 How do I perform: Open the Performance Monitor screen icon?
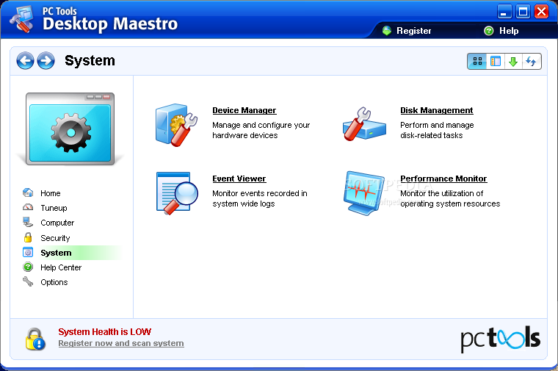(x=364, y=193)
